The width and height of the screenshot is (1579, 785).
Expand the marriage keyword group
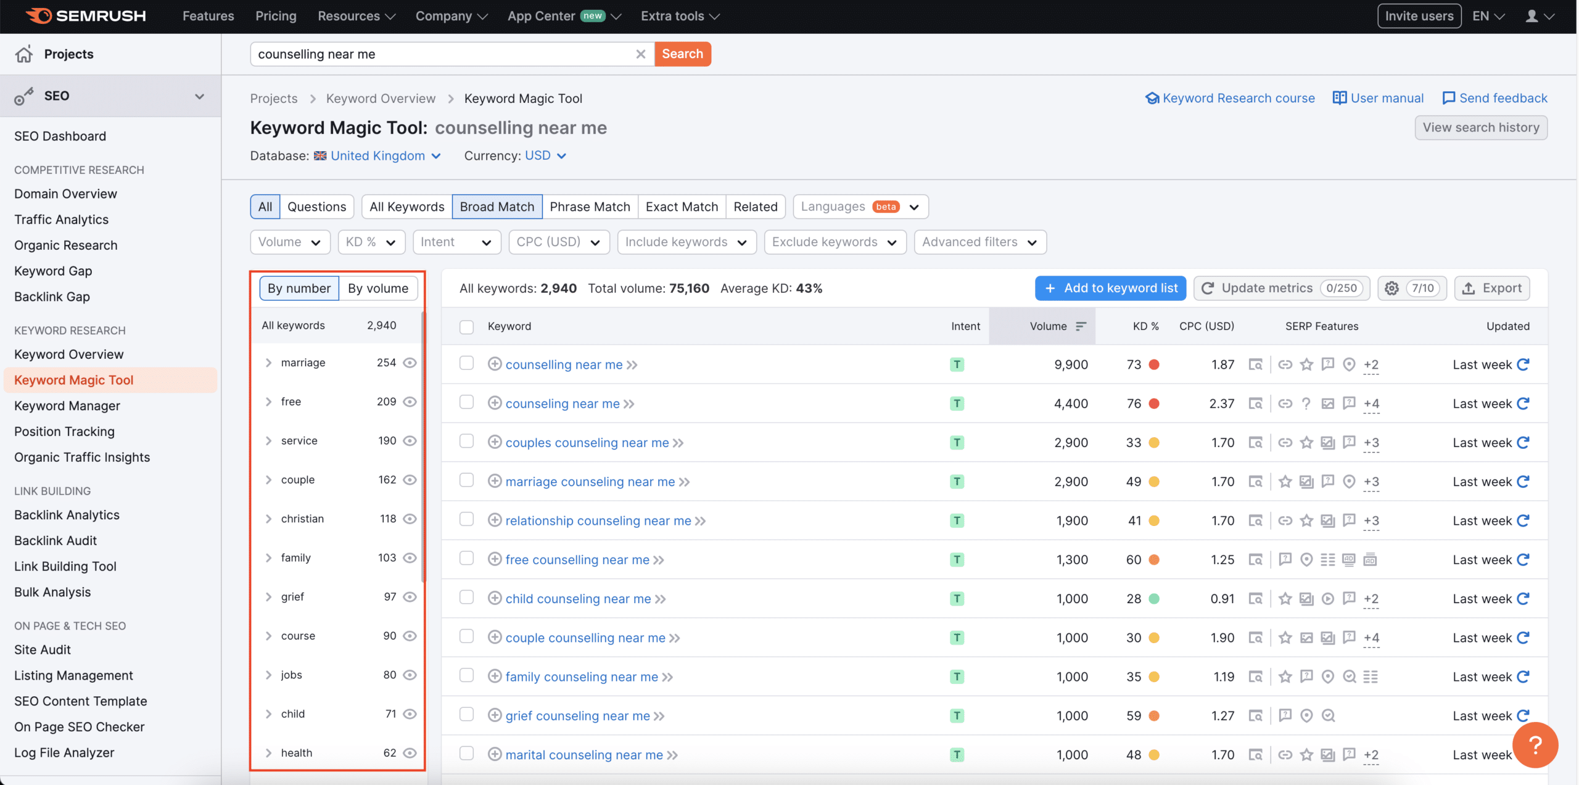coord(268,363)
